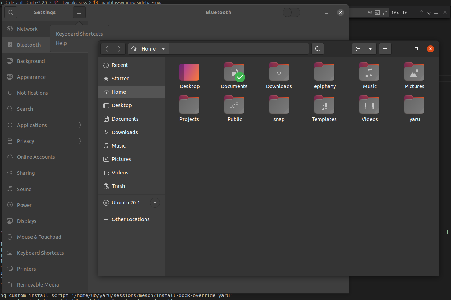The height and width of the screenshot is (300, 451).
Task: Click previous match arrow in editor find bar
Action: tap(421, 12)
